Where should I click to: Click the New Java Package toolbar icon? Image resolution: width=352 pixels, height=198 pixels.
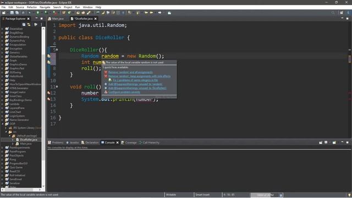pos(64,13)
